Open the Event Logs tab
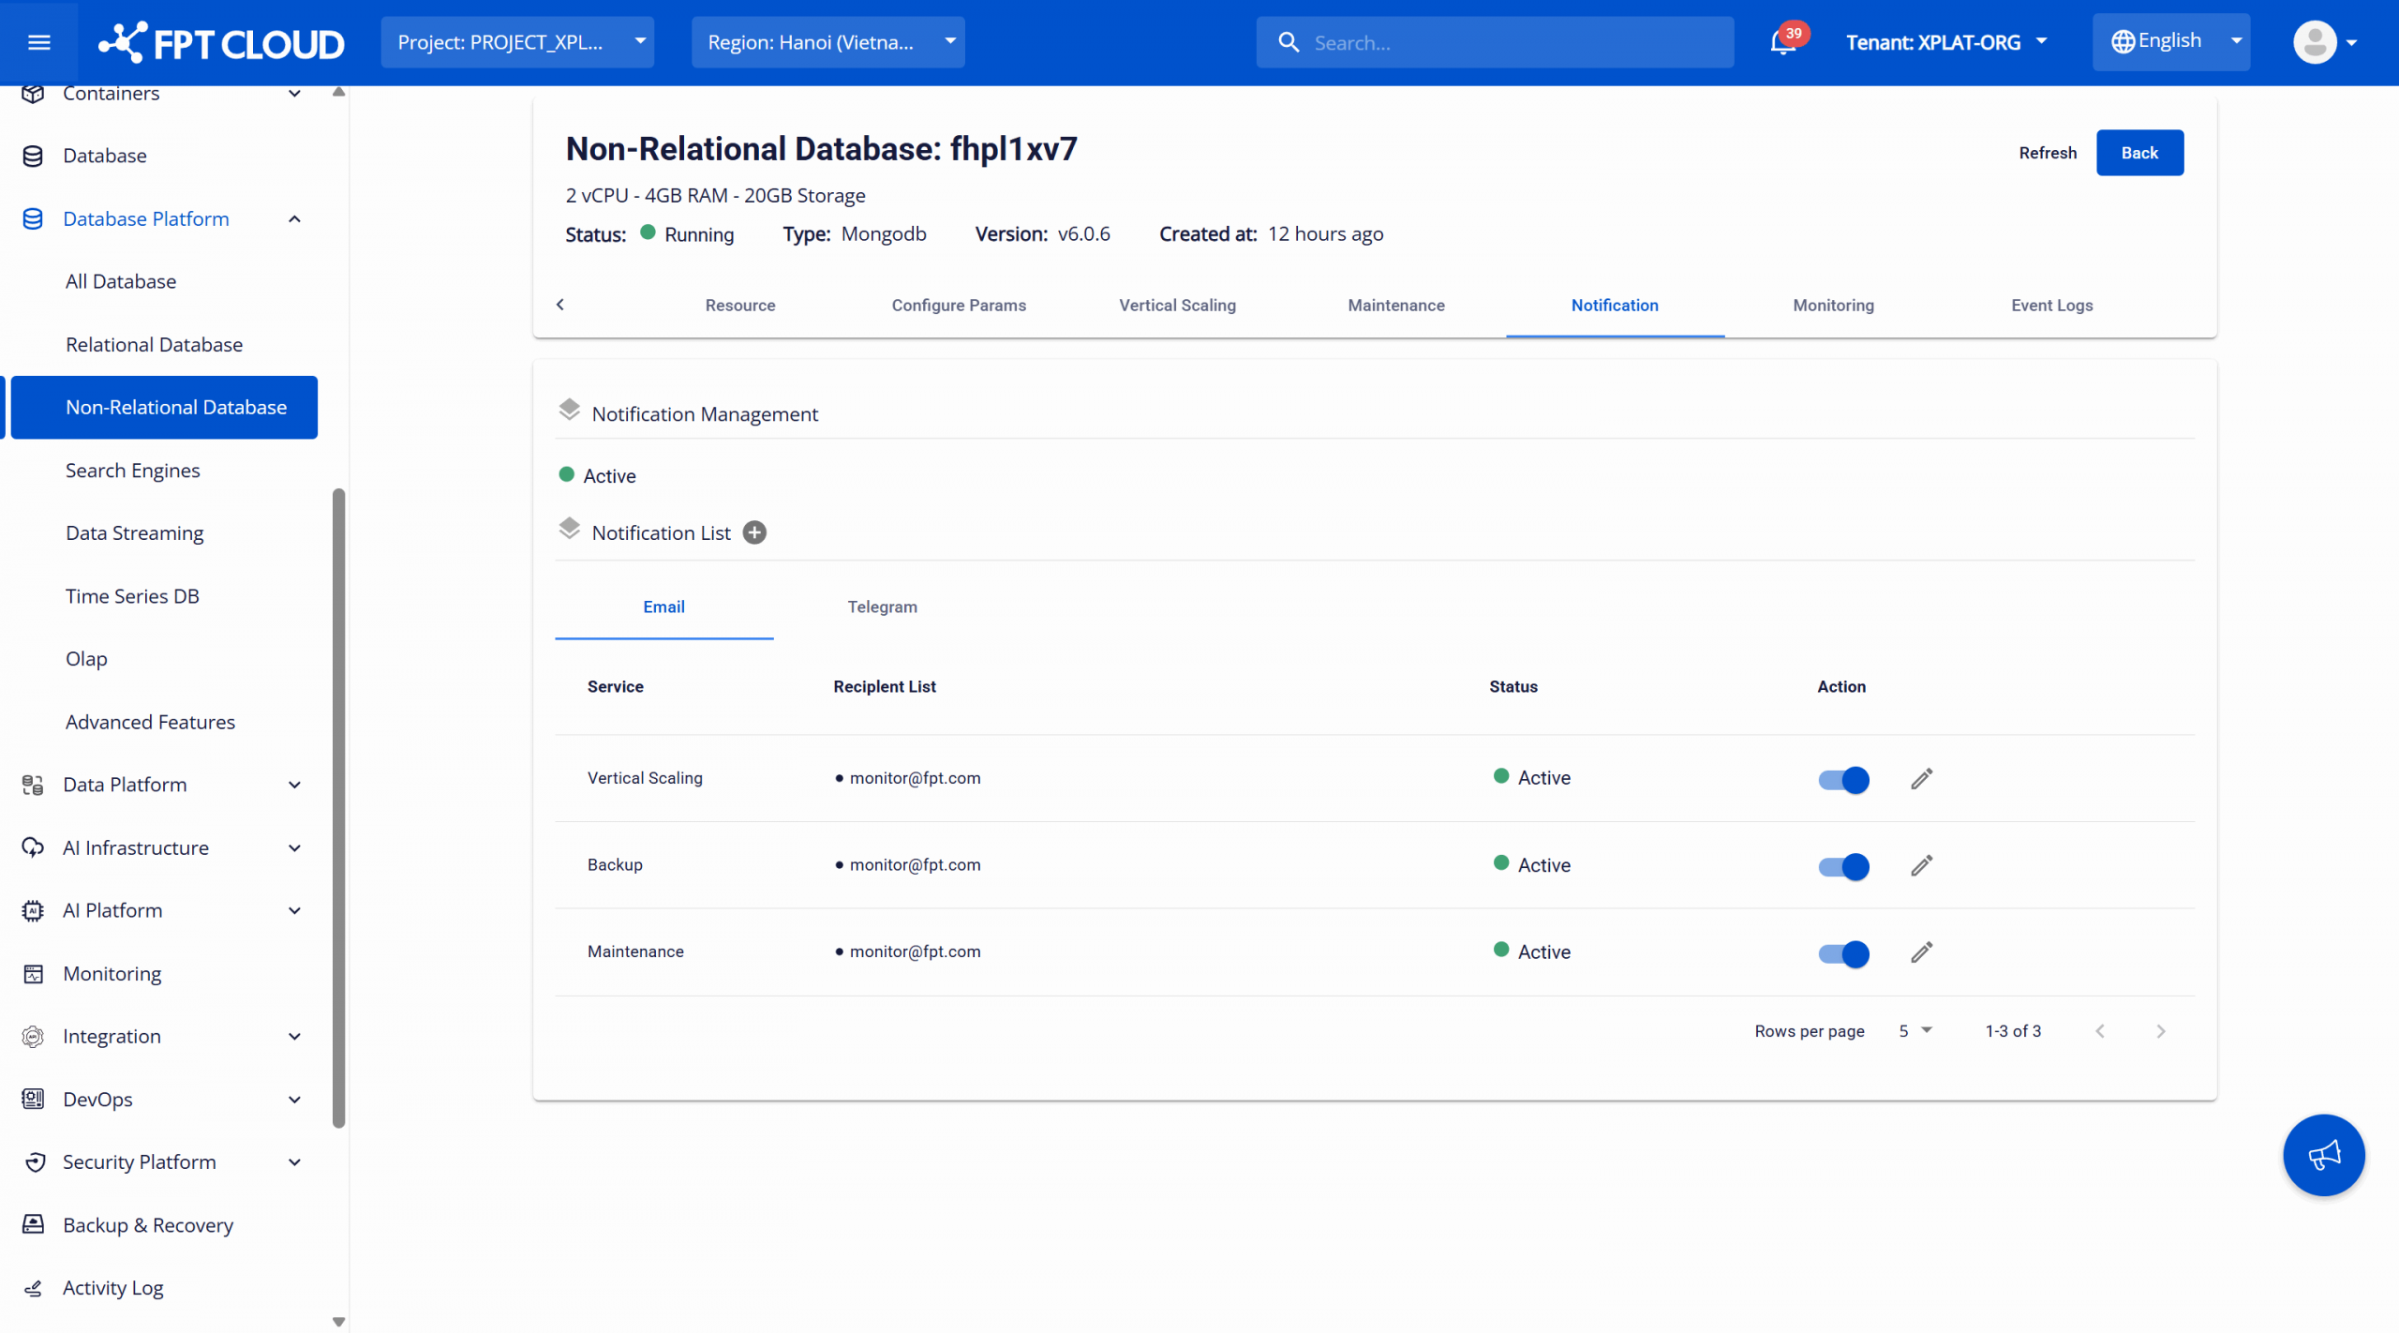Image resolution: width=2399 pixels, height=1333 pixels. [x=2051, y=305]
